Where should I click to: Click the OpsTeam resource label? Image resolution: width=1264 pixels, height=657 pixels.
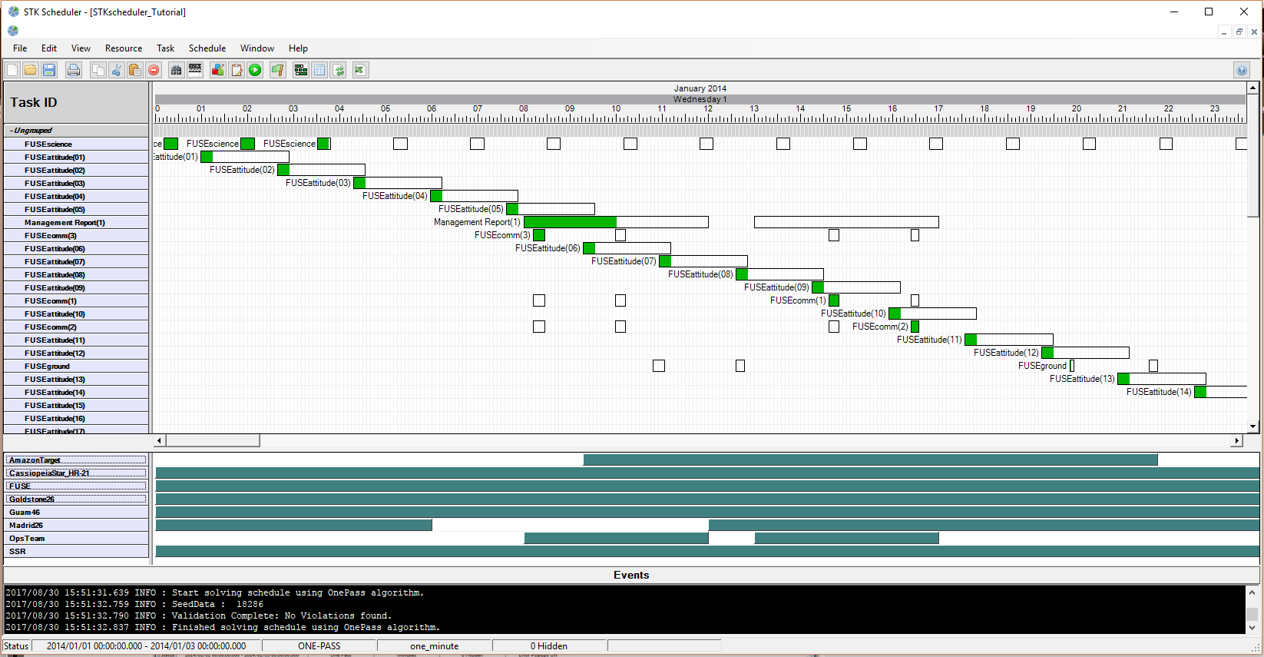click(x=27, y=539)
